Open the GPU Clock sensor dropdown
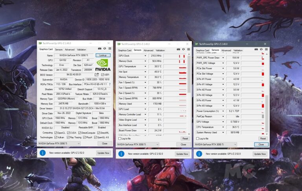This screenshot has height=191, width=302. click(145, 56)
